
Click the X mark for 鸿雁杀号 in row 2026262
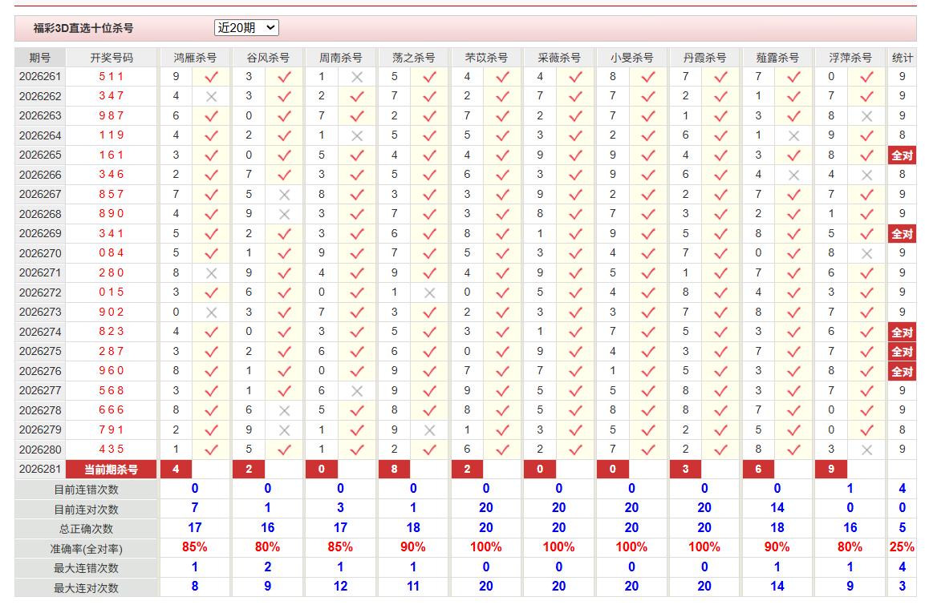click(211, 97)
